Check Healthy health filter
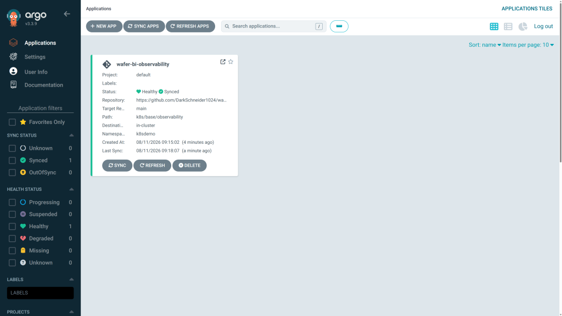The height and width of the screenshot is (316, 562). 12,227
